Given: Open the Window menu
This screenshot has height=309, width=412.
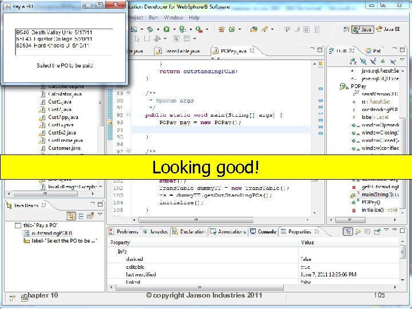Looking at the screenshot, I should pos(173,18).
